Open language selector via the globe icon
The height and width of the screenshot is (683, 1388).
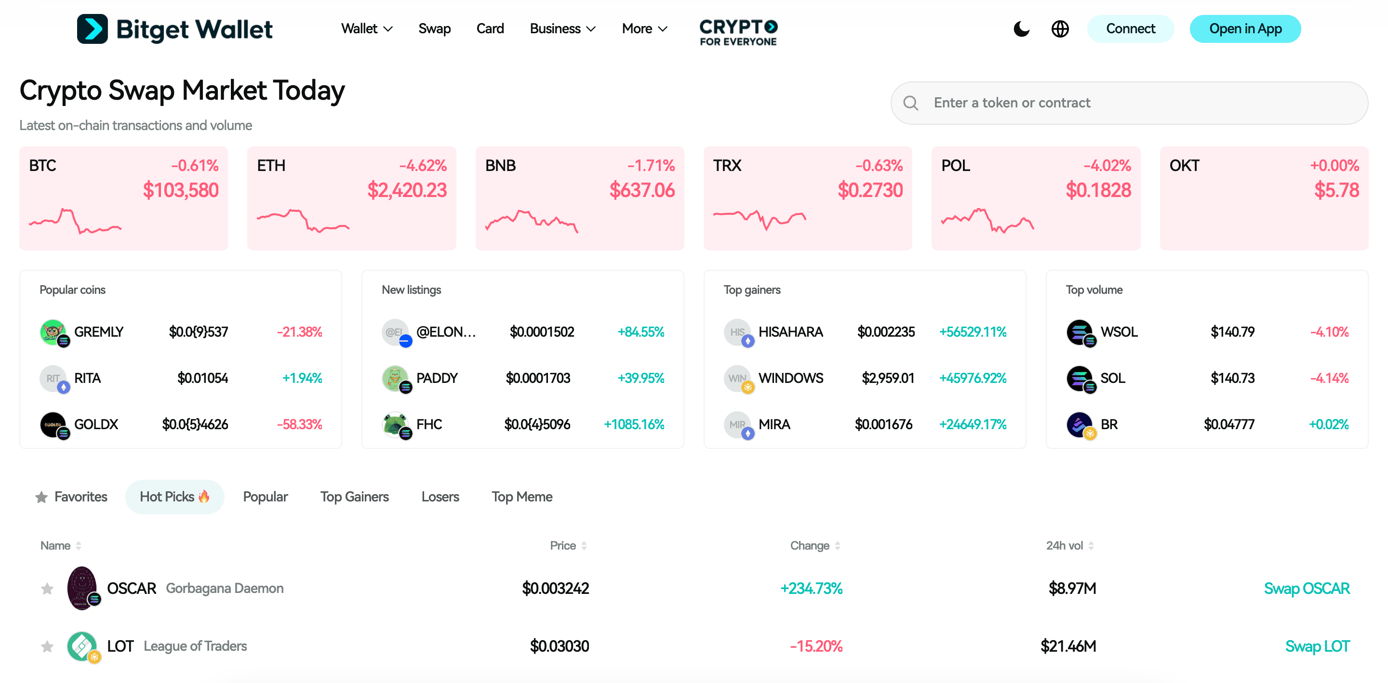coord(1060,28)
